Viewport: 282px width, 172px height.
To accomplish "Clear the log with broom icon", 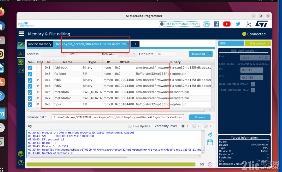I will [x=210, y=134].
